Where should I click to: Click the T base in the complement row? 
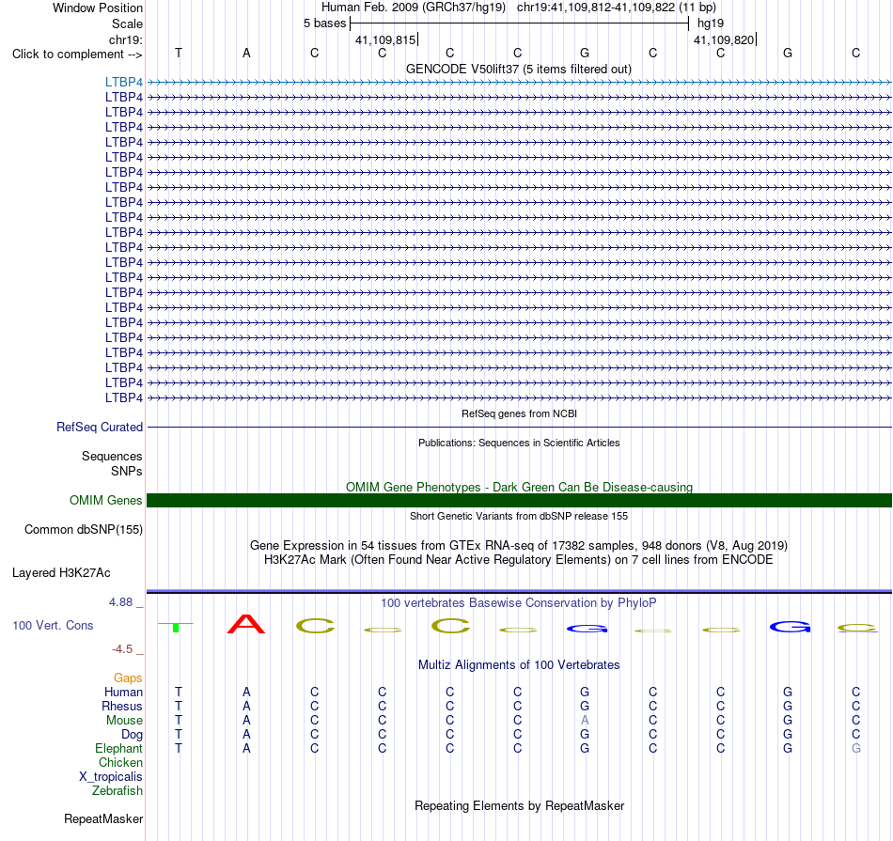179,53
